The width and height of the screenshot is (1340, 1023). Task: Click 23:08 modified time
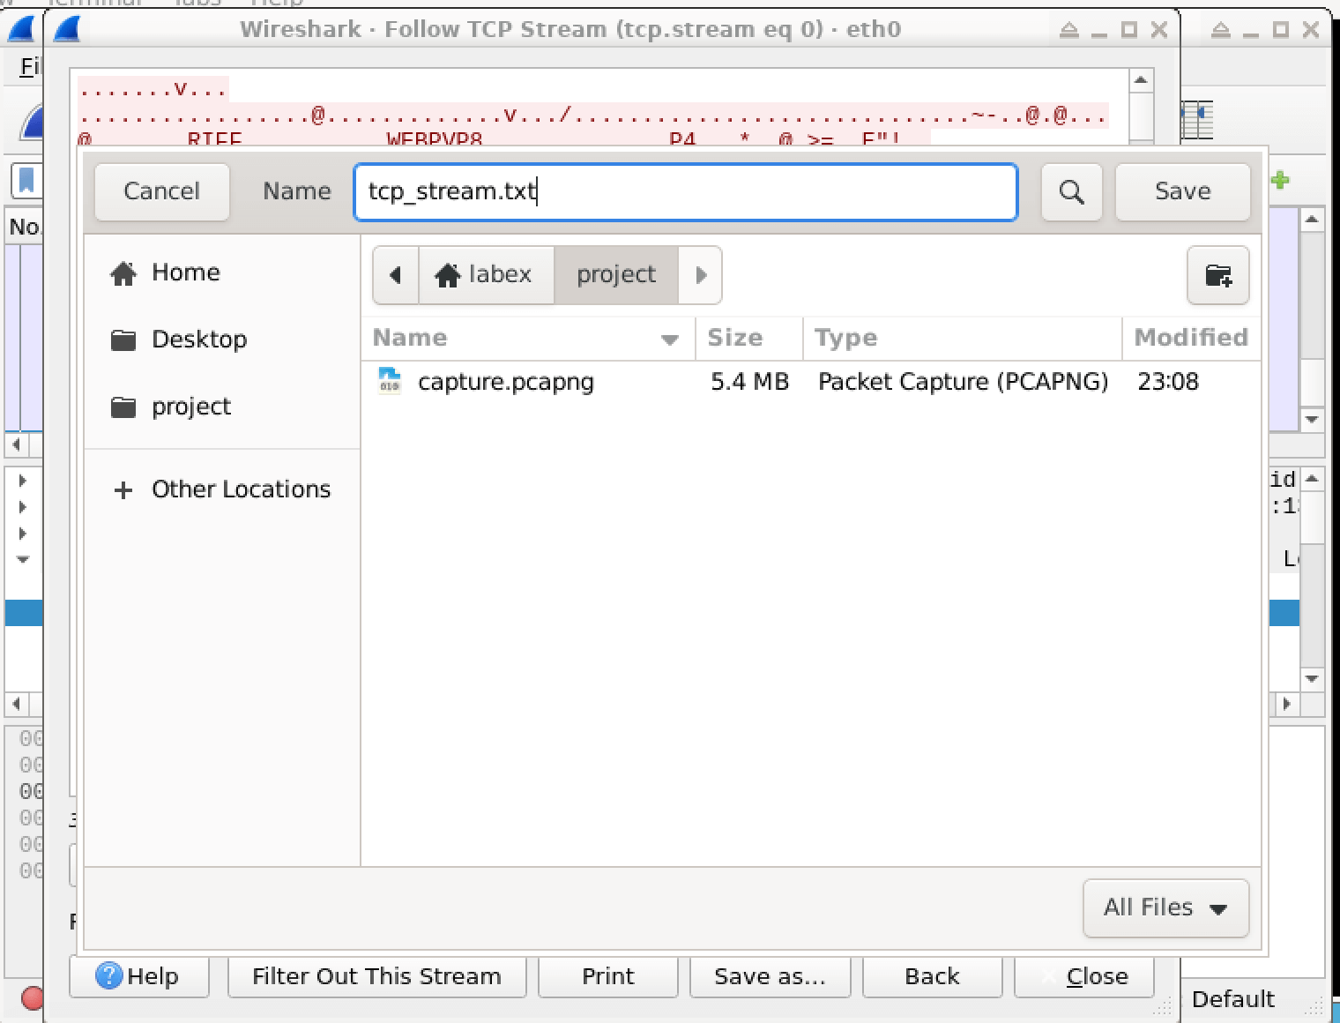(1168, 382)
